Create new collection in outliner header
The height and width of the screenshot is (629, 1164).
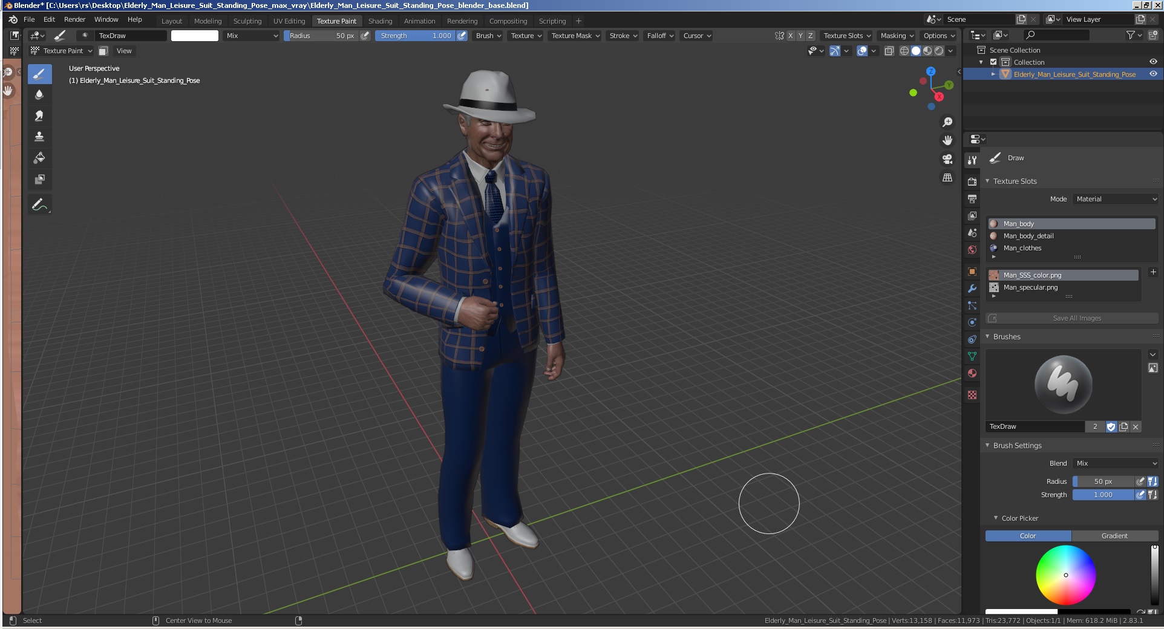[x=1153, y=36]
